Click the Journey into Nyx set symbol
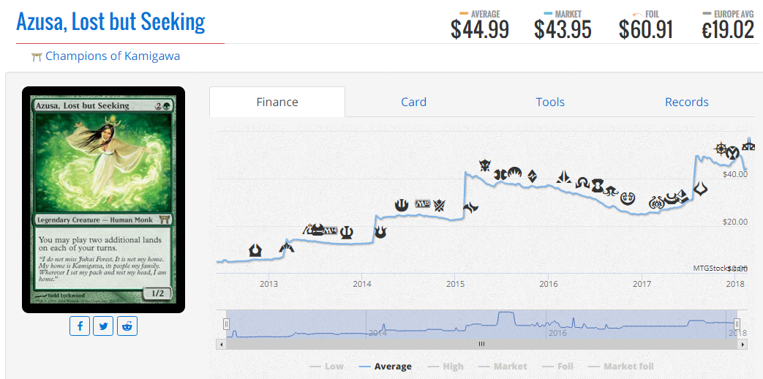Screen dimensions: 763x379 (x=402, y=205)
